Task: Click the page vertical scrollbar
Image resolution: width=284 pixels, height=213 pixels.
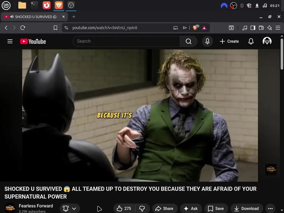Action: (x=282, y=54)
